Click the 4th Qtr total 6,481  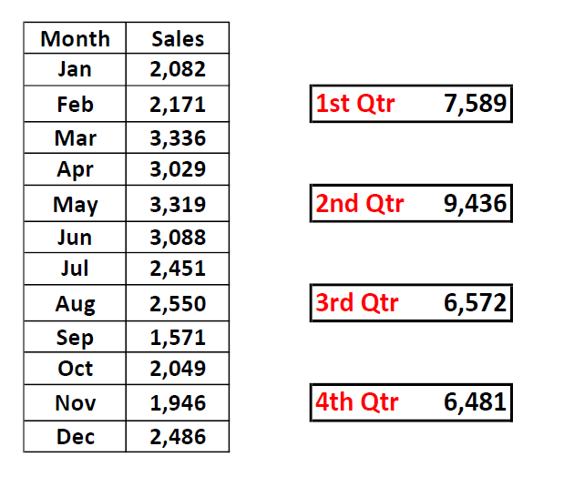[x=475, y=402]
